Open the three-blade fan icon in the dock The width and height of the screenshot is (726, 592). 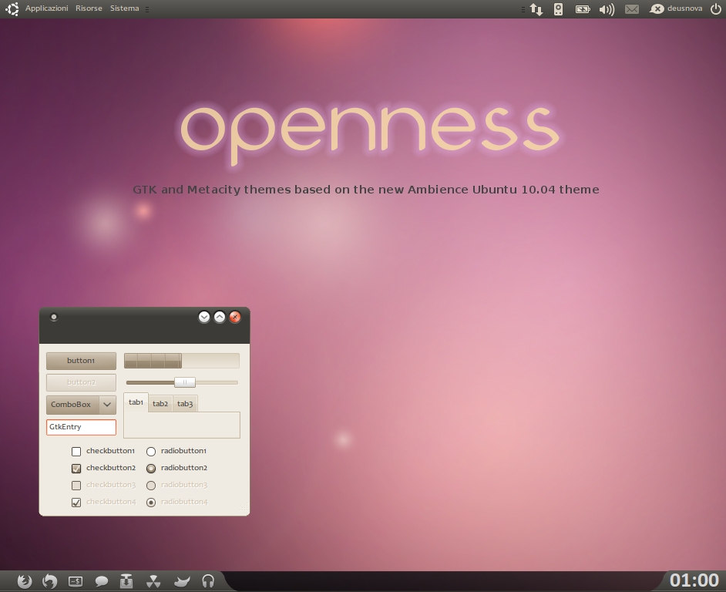pyautogui.click(x=153, y=581)
